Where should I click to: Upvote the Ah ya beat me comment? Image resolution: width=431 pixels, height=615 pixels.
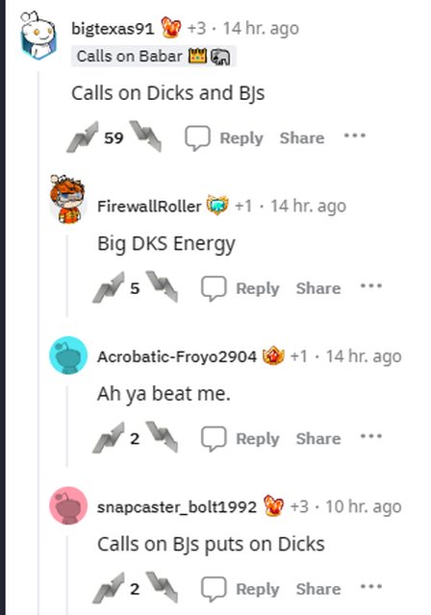click(109, 437)
